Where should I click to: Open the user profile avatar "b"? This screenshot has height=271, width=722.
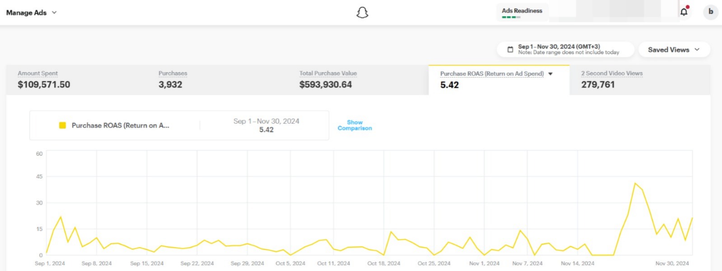coord(710,12)
